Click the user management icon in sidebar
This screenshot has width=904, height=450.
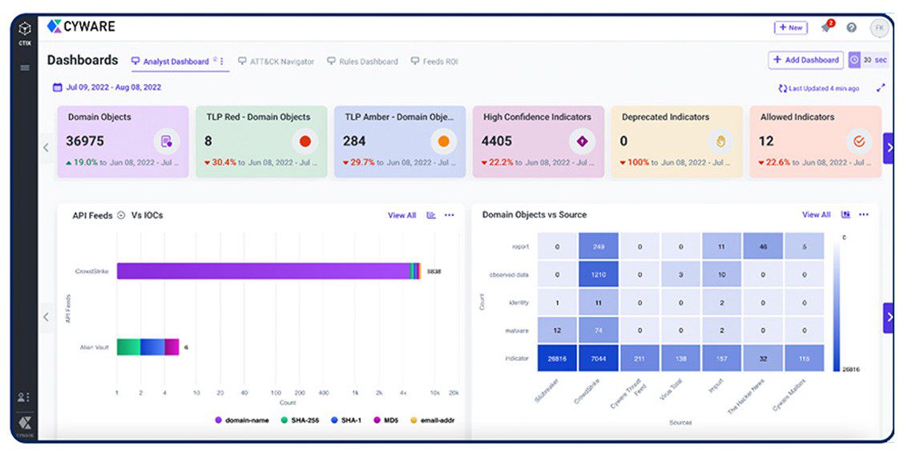24,397
